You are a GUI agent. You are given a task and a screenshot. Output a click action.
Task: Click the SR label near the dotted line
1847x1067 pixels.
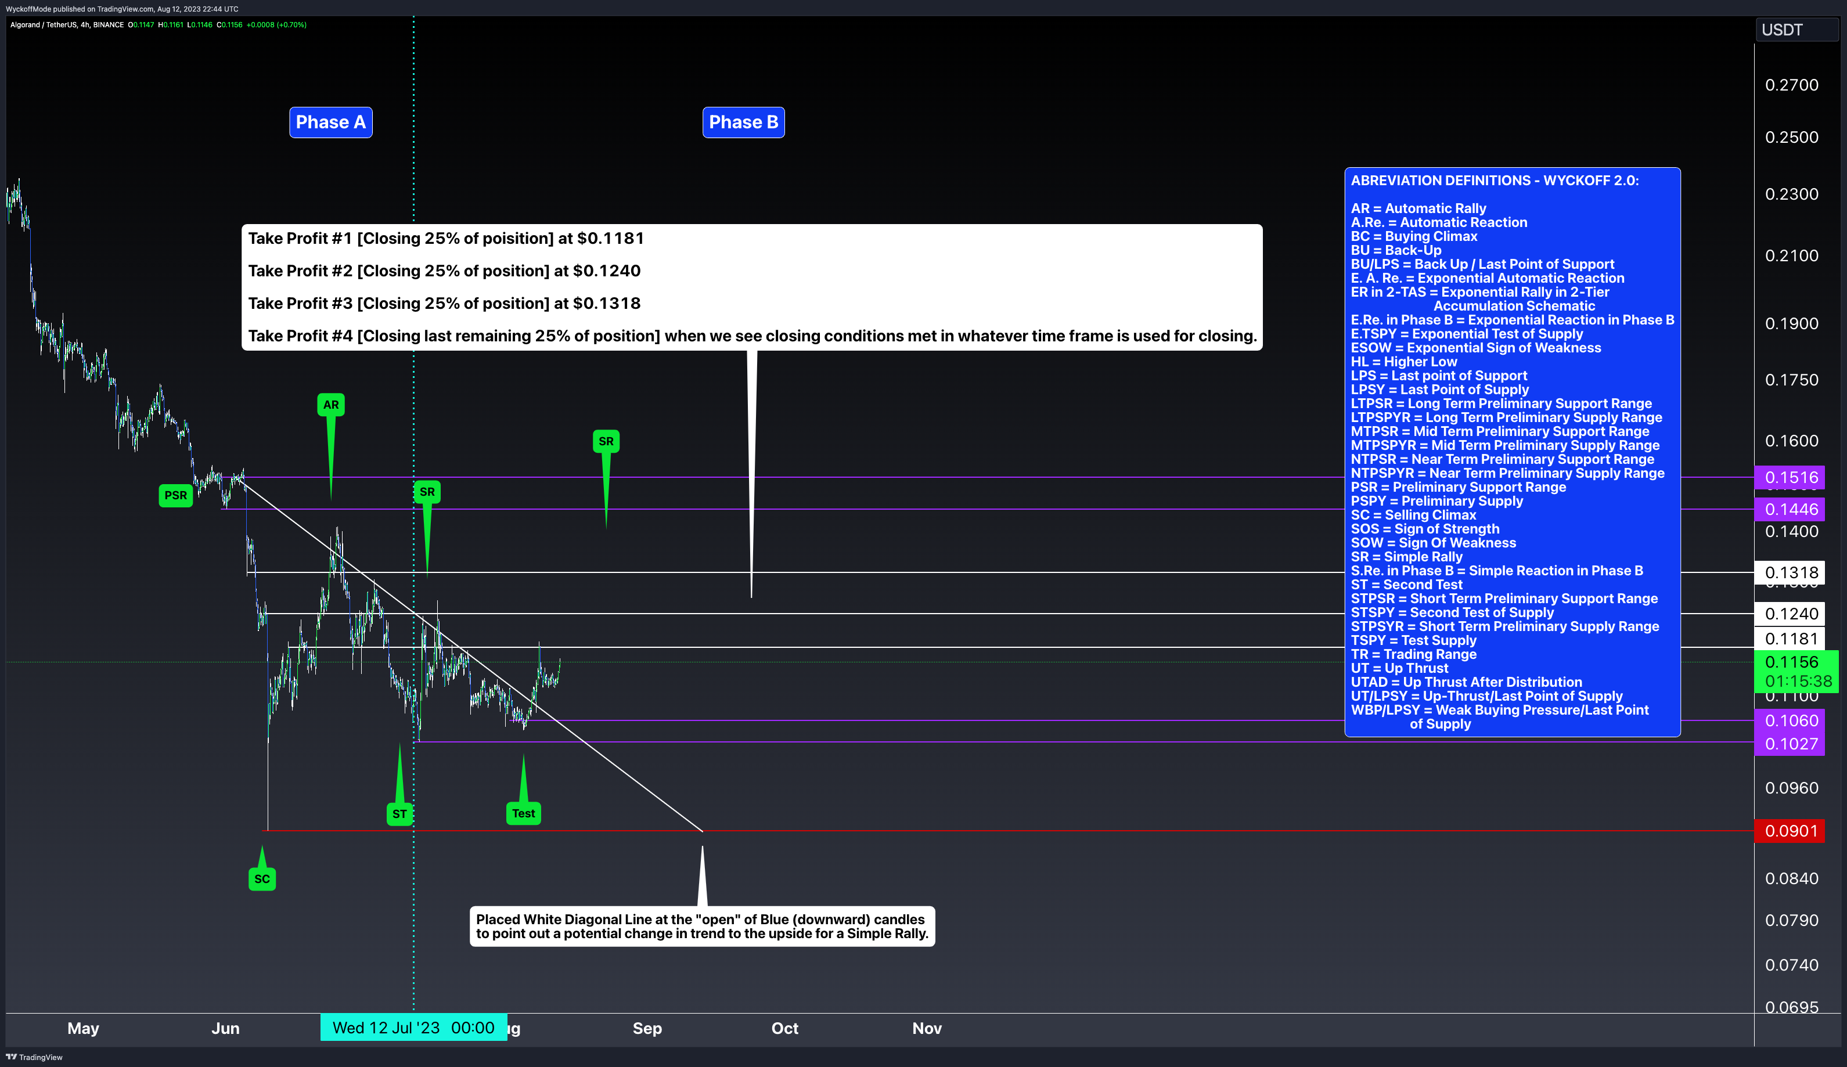click(x=427, y=492)
